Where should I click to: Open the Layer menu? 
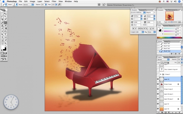[40, 2]
